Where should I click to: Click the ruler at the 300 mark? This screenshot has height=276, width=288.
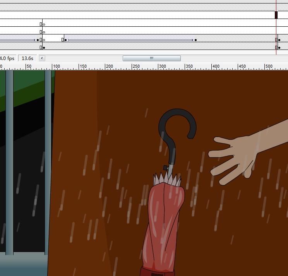click(163, 66)
